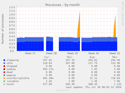This screenshot has width=125, height=93.
Task: Select the 'idle' legend label
Action: (x=10, y=63)
